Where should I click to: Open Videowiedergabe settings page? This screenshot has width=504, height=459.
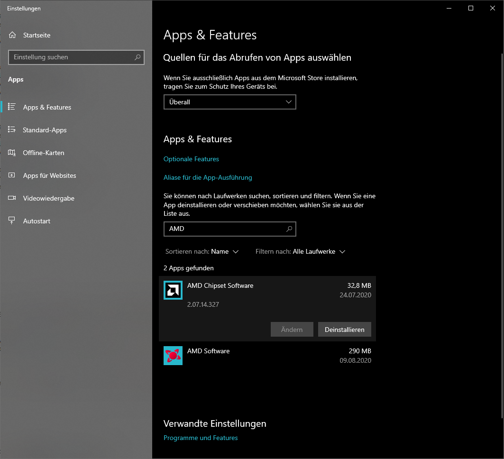48,198
